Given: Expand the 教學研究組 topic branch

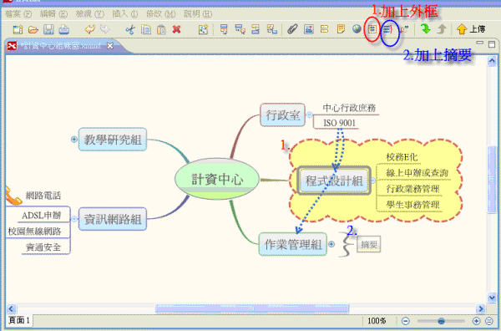Looking at the screenshot, I should coord(74,139).
